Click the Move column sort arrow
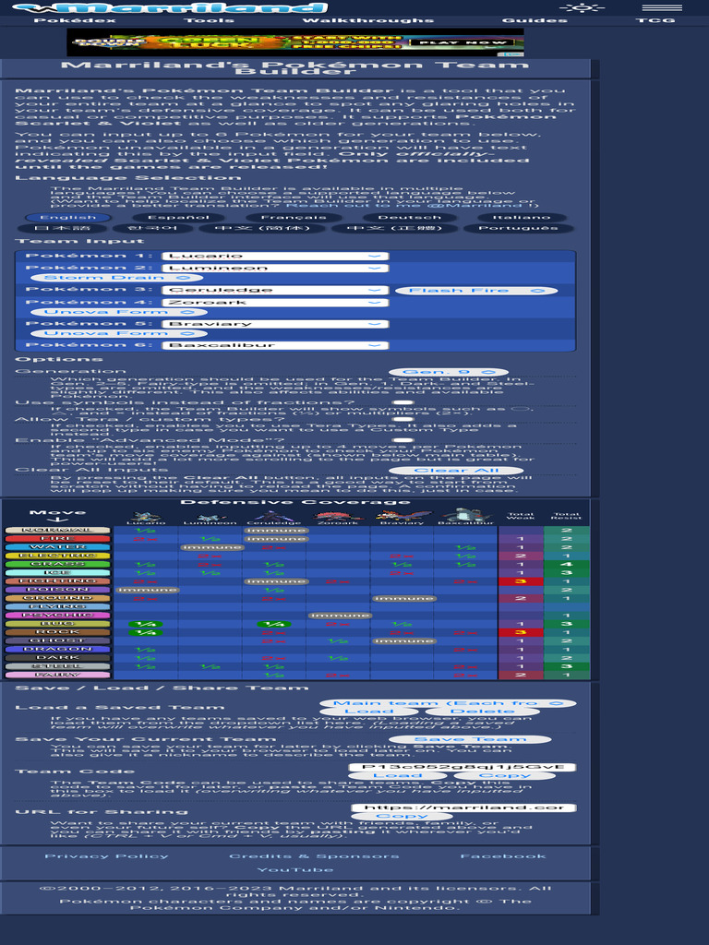709x945 pixels. pyautogui.click(x=58, y=520)
